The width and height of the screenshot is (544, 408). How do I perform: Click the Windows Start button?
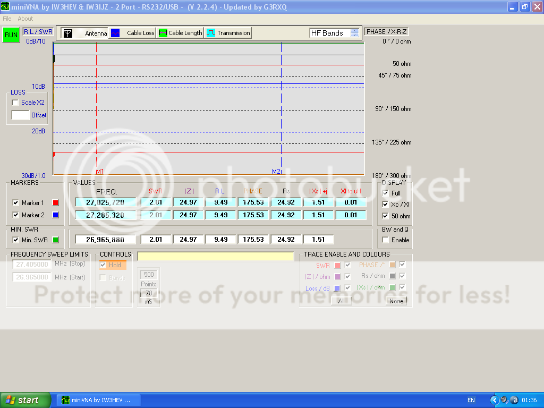click(x=25, y=400)
